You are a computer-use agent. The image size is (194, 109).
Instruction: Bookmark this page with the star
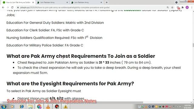click(172, 7)
